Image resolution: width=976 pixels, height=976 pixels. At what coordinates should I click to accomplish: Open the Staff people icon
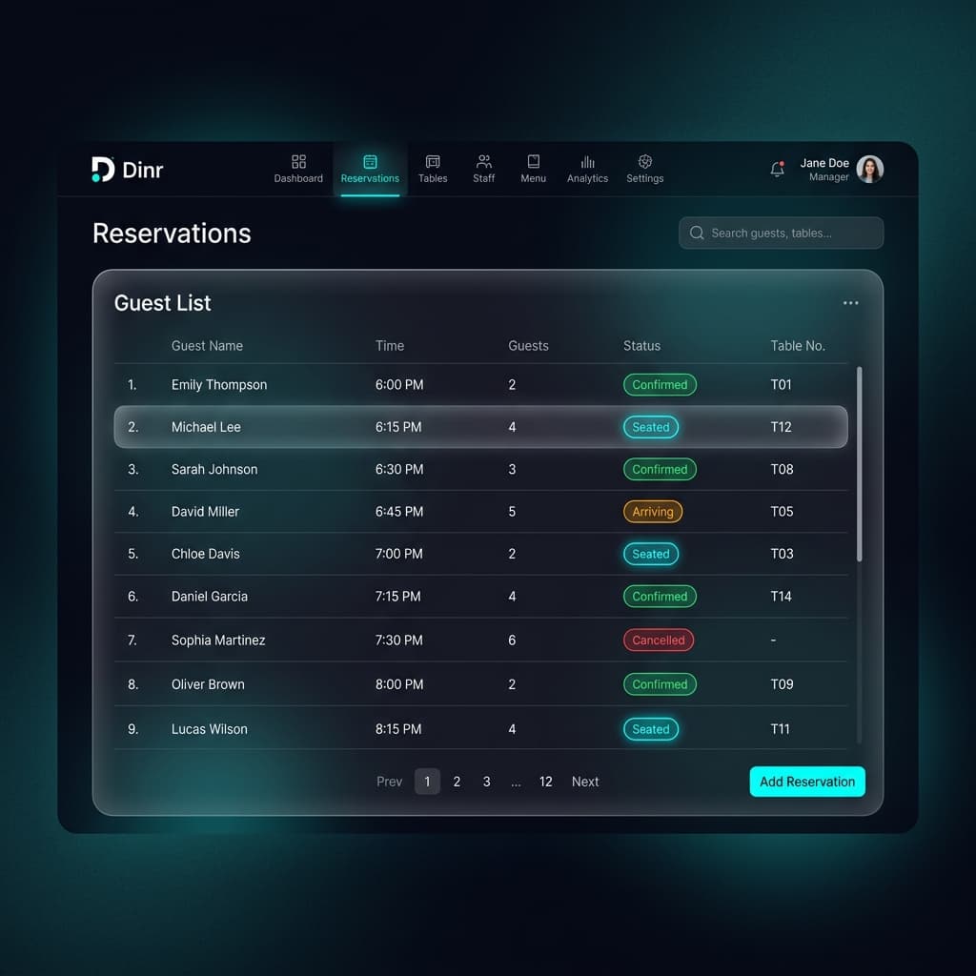coord(484,162)
